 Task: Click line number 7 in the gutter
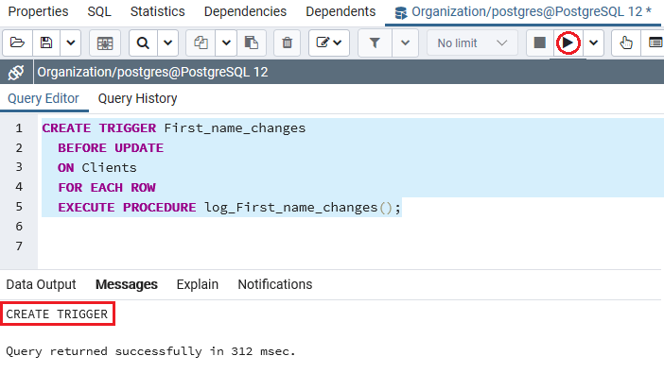[x=19, y=246]
